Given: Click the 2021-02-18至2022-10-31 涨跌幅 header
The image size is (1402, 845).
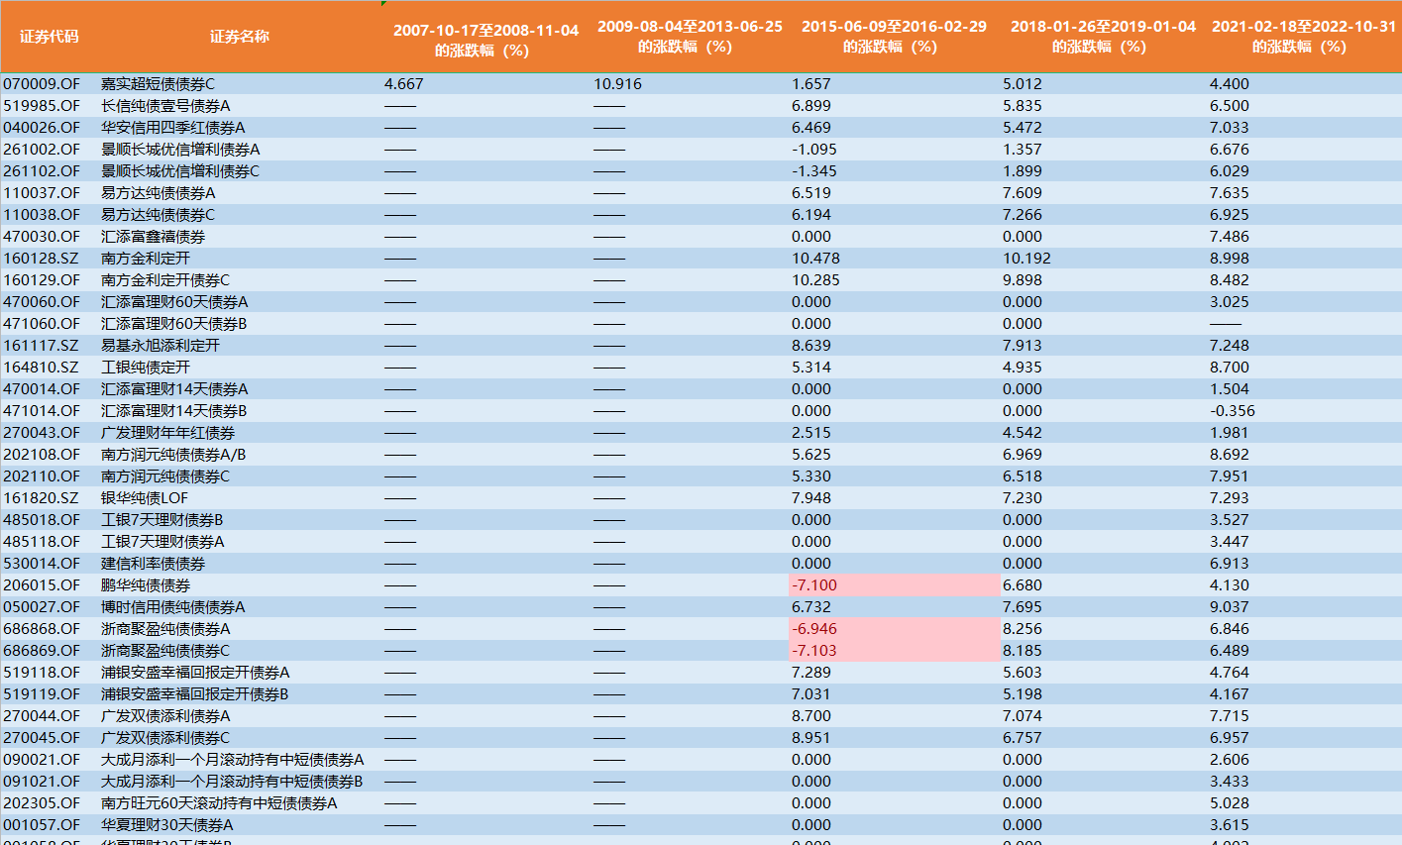Looking at the screenshot, I should [1304, 37].
